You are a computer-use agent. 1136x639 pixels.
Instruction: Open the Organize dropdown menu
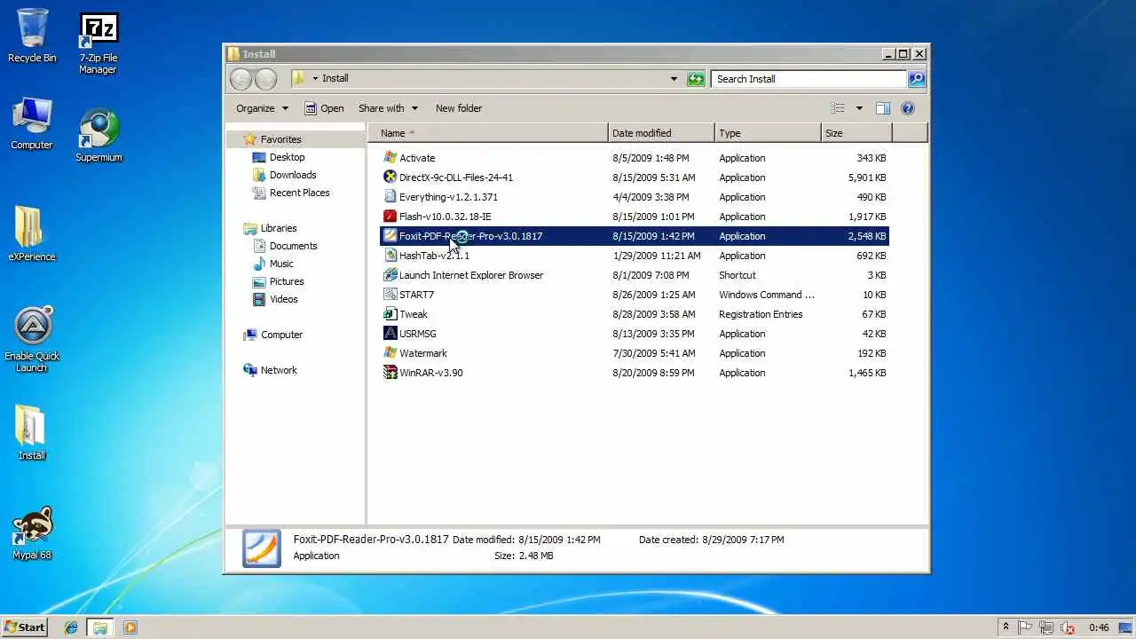pyautogui.click(x=262, y=108)
